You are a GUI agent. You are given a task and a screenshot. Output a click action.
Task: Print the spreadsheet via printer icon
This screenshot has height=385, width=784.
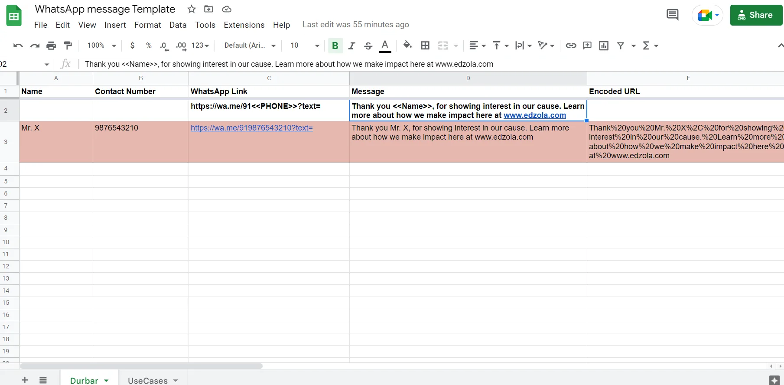pos(51,46)
